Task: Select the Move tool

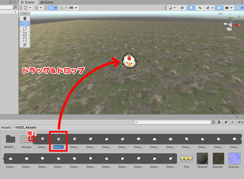Action: coord(25,23)
